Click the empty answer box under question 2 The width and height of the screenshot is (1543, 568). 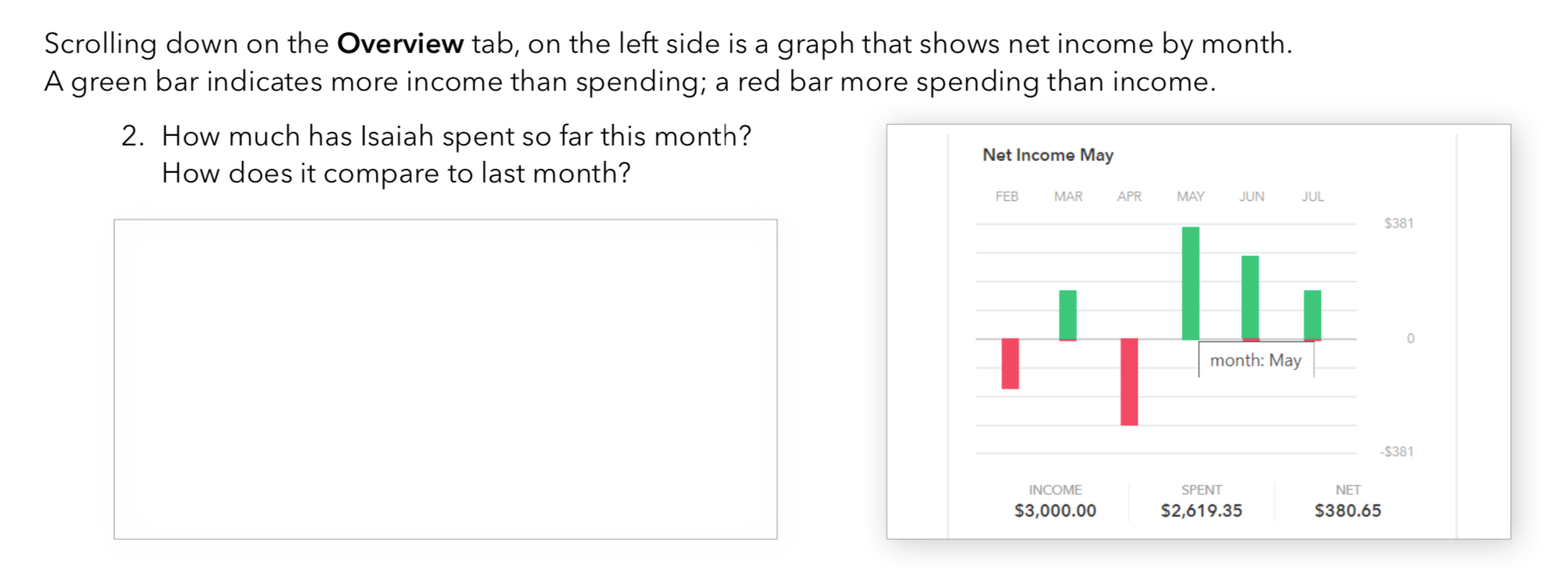coord(445,378)
